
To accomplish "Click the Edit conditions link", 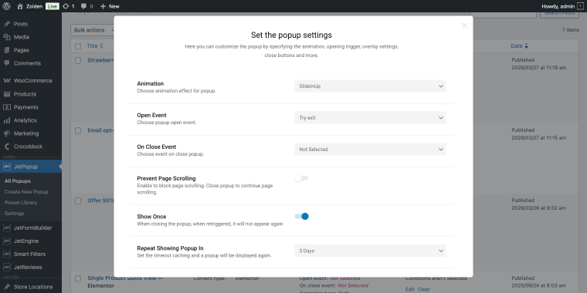I will coord(410,289).
